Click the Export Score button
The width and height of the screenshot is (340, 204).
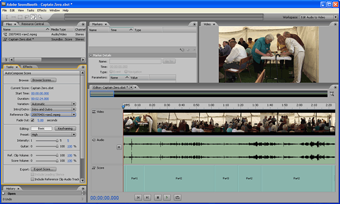[x=44, y=169]
